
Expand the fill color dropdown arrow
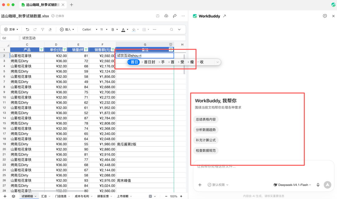point(138,30)
